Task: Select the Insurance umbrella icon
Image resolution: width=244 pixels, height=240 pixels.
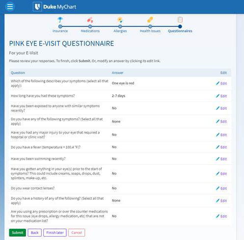Action: point(60,20)
